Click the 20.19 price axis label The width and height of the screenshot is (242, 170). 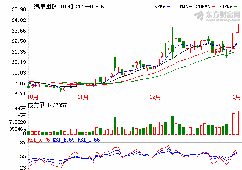19,62
